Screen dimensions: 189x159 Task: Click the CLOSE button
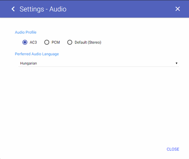(173, 149)
